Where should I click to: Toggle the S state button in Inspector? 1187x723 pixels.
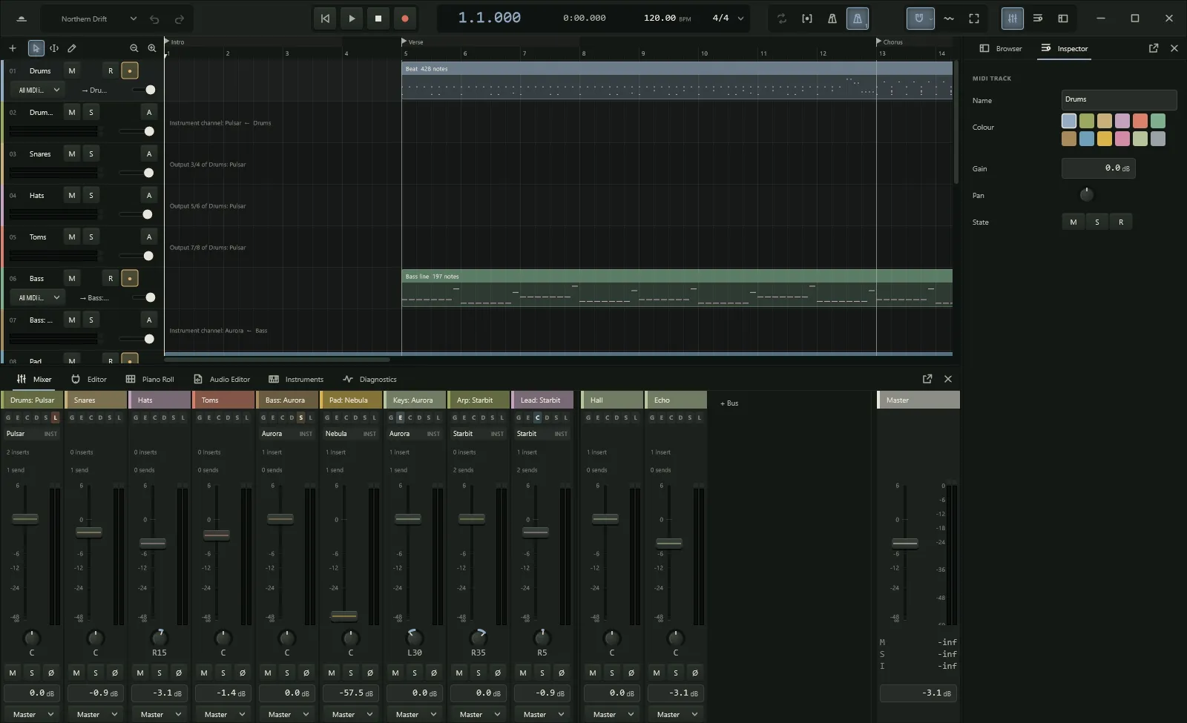pos(1097,222)
